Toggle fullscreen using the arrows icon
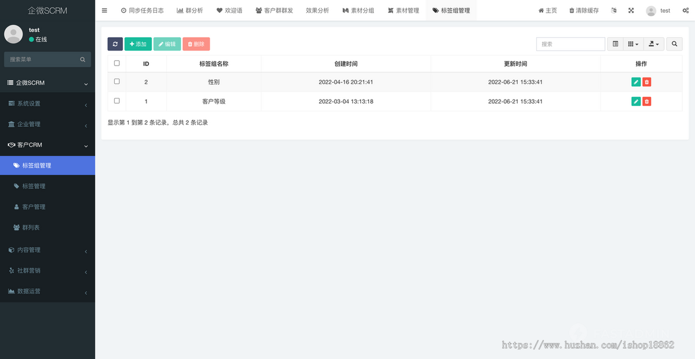Screen dimensions: 695x359 point(631,10)
